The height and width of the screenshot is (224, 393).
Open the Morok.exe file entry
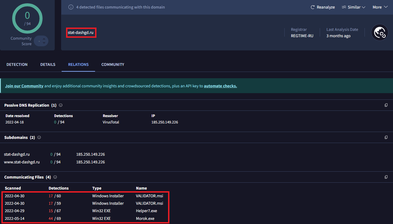[145, 218]
